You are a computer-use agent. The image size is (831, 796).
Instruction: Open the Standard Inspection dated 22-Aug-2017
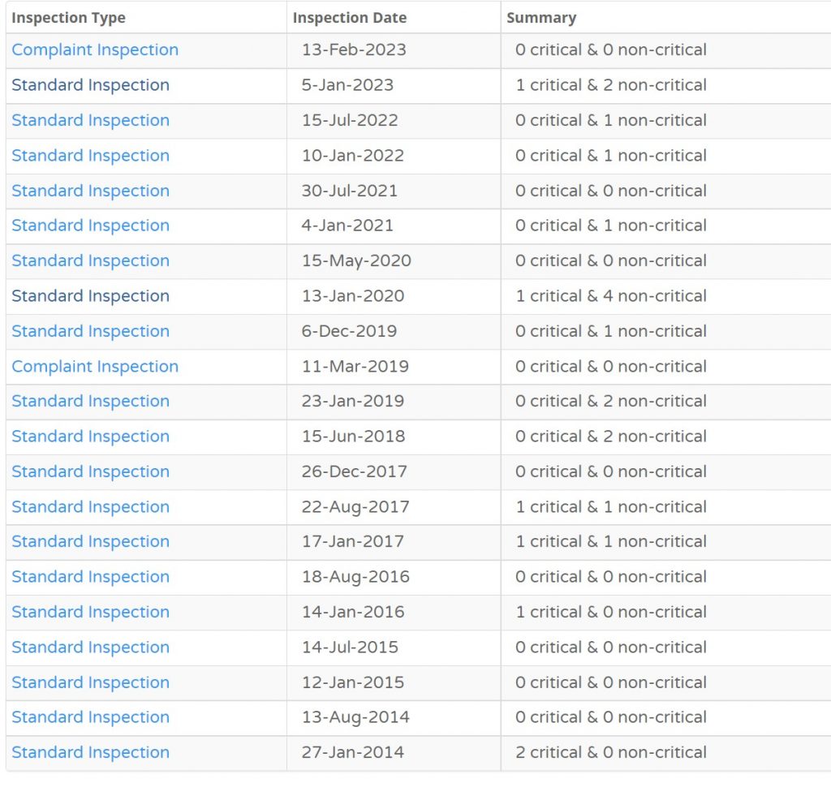point(91,506)
